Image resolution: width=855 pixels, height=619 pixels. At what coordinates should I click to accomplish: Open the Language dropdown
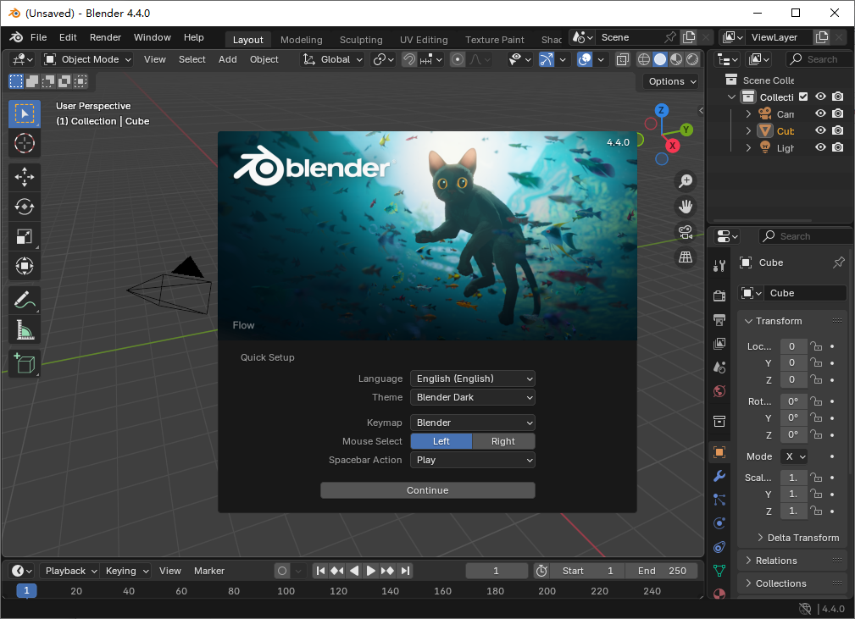tap(473, 379)
